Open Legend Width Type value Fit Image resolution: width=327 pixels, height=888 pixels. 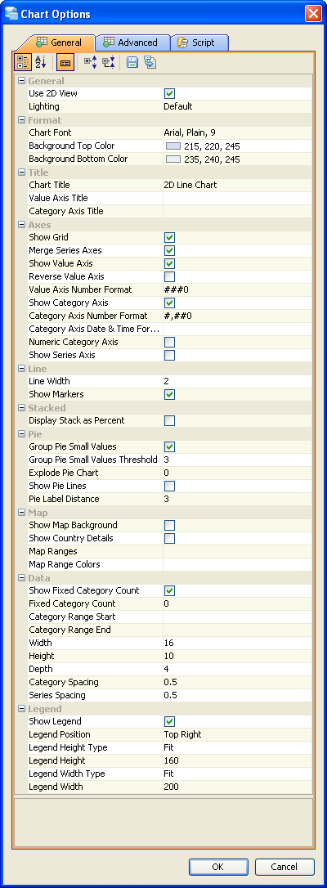[237, 774]
